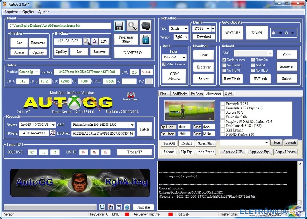Select the Usb radio button
Screen dimensions: 307x219
(x=273, y=33)
